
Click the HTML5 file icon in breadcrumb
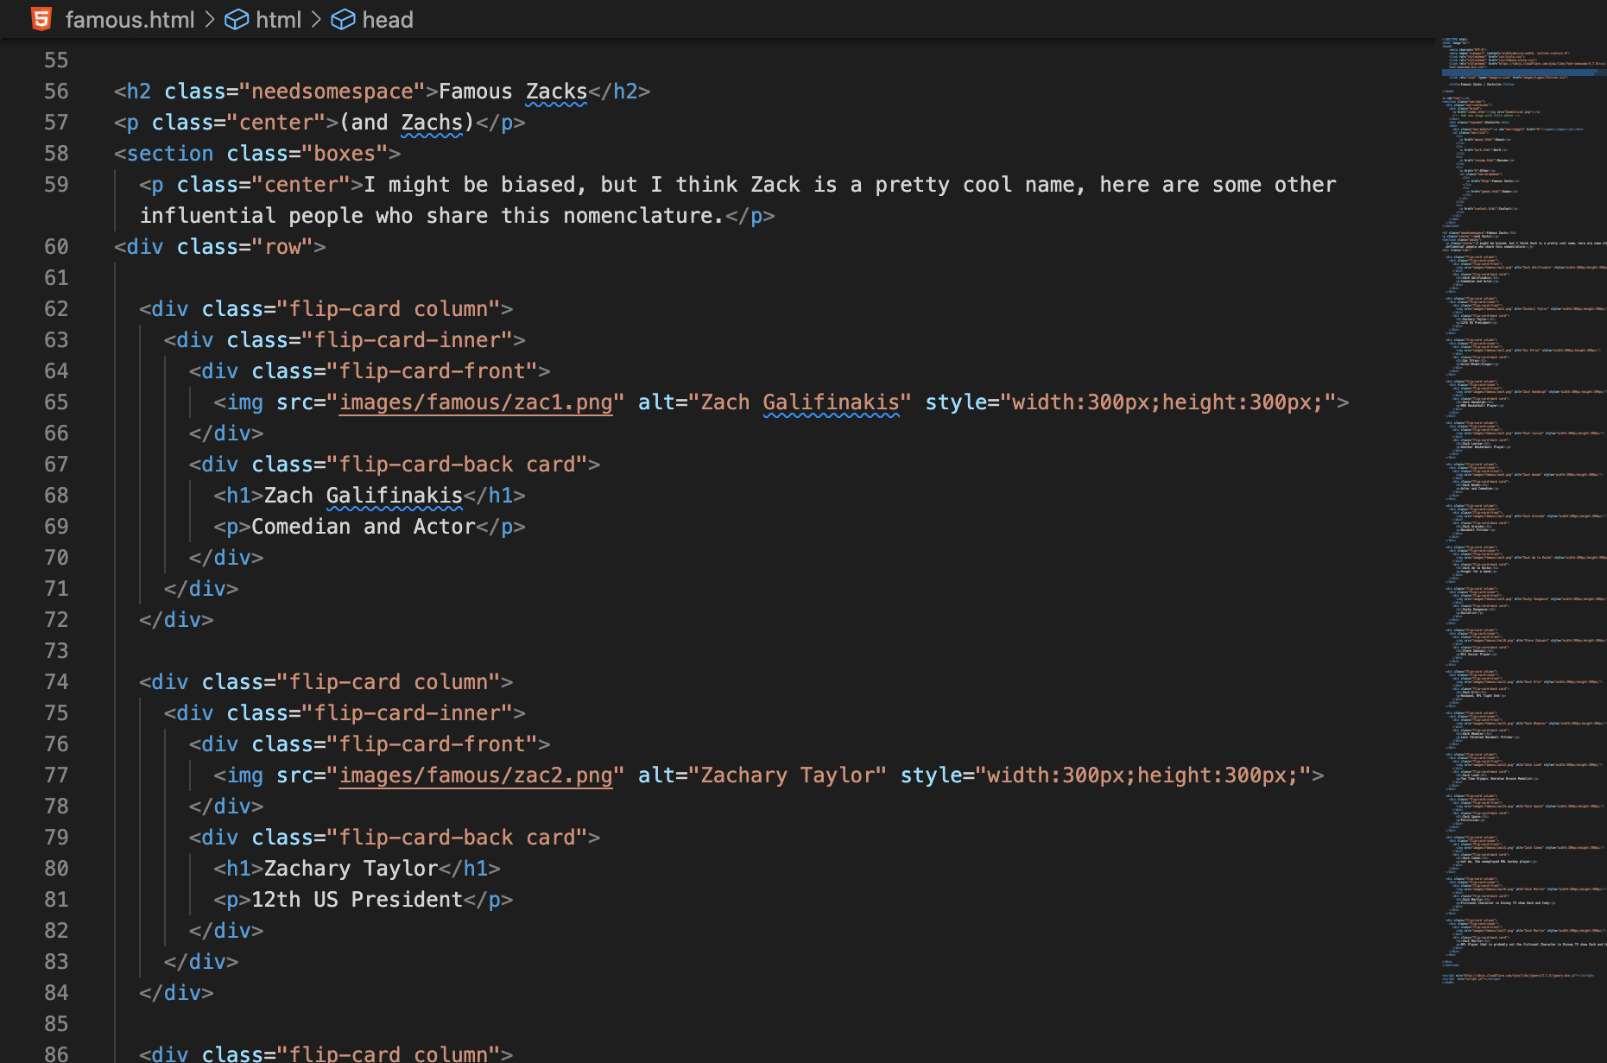(x=41, y=19)
